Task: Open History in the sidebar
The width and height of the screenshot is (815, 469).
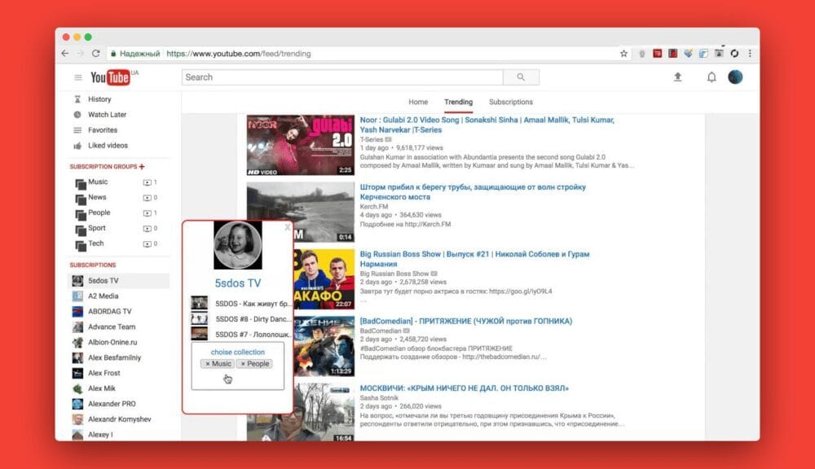Action: [x=99, y=99]
